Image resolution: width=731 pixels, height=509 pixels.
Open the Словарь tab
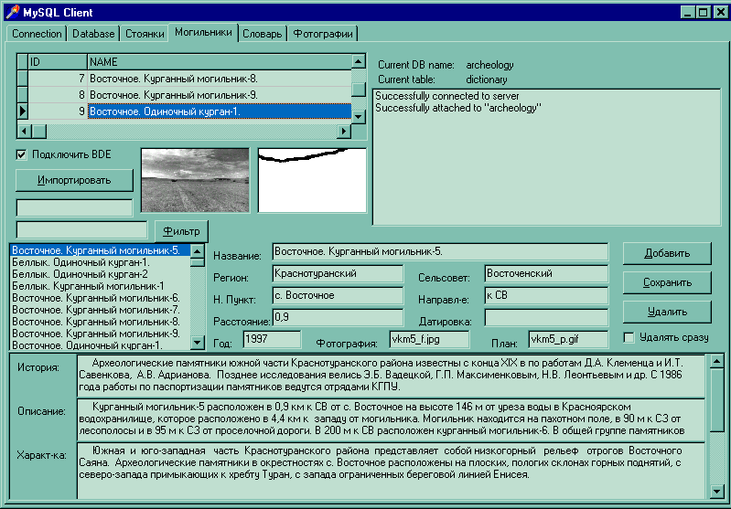pos(262,34)
